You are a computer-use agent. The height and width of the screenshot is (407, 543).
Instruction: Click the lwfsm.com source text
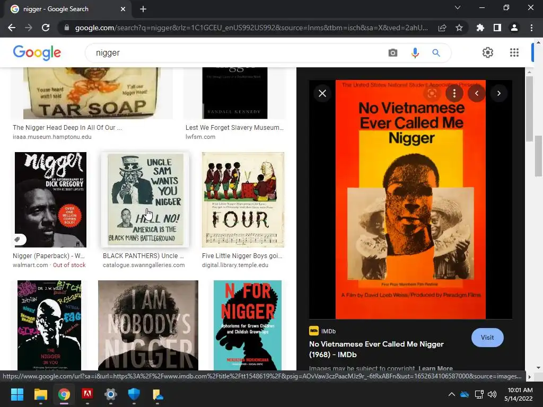point(200,137)
